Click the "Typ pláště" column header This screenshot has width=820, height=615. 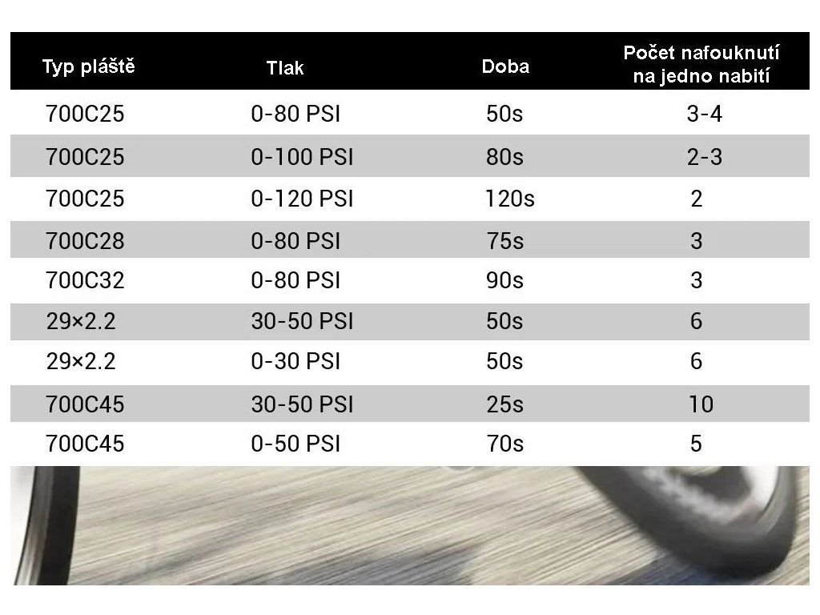(x=88, y=66)
